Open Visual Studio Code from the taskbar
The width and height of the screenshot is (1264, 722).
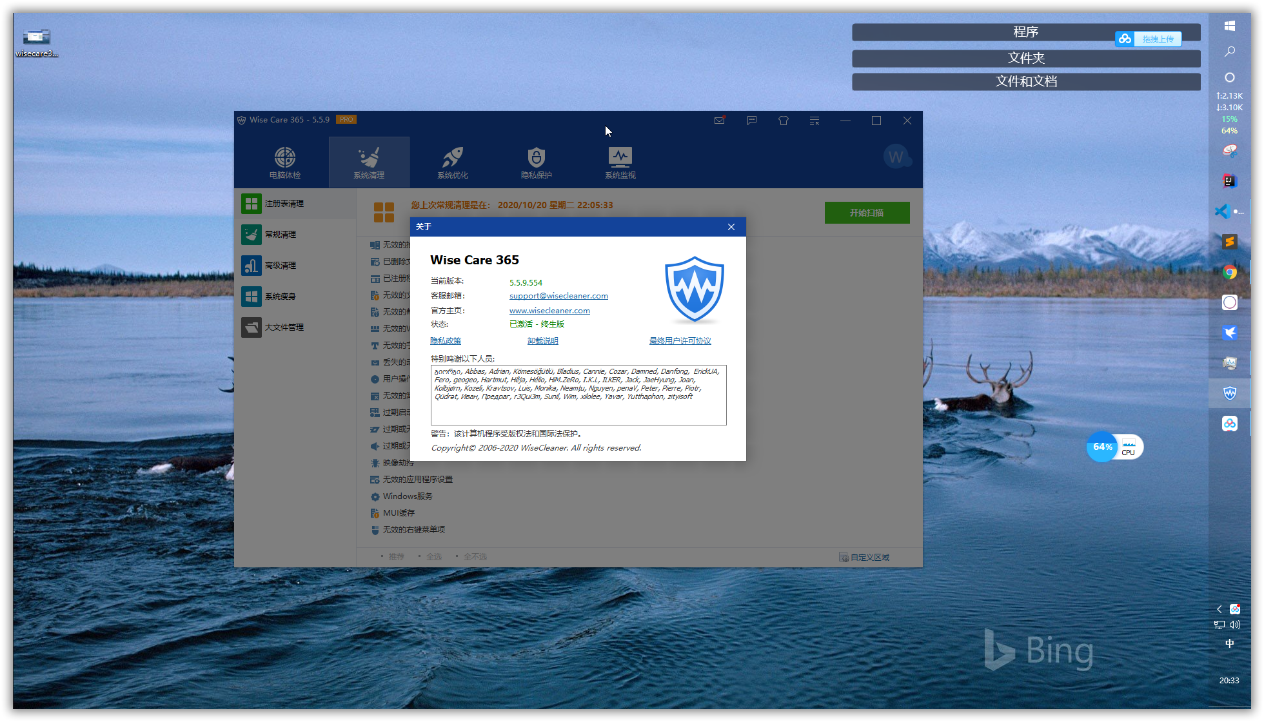[x=1223, y=211]
